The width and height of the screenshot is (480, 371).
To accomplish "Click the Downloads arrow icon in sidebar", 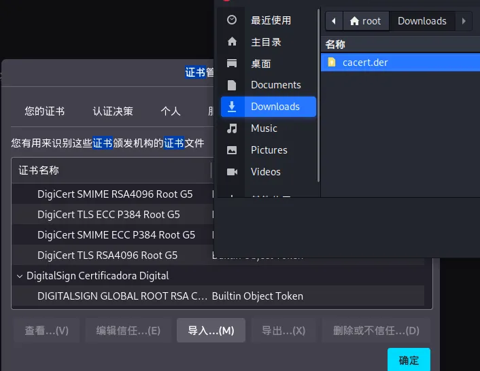I will tap(232, 107).
